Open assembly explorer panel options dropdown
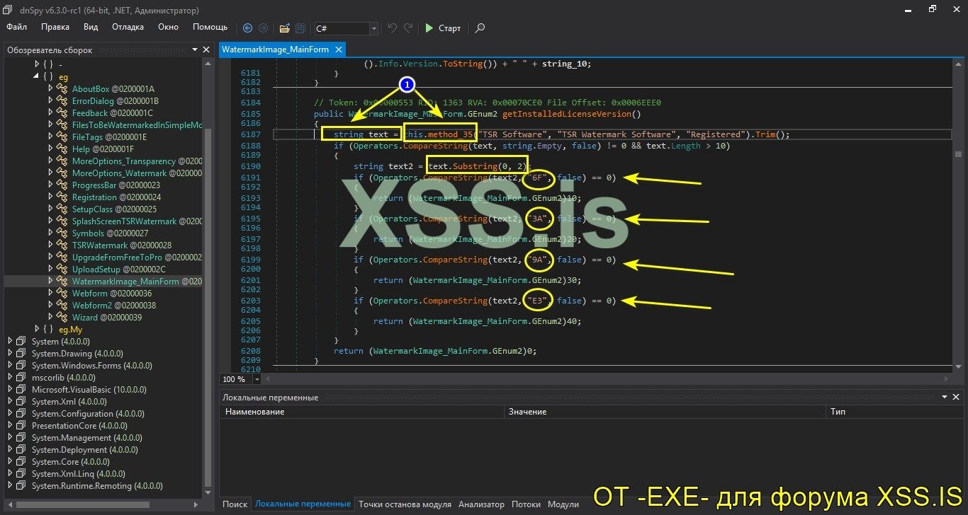Viewport: 968px width, 515px height. [x=195, y=50]
